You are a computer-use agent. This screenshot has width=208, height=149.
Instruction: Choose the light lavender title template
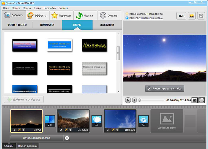pyautogui.click(x=94, y=89)
